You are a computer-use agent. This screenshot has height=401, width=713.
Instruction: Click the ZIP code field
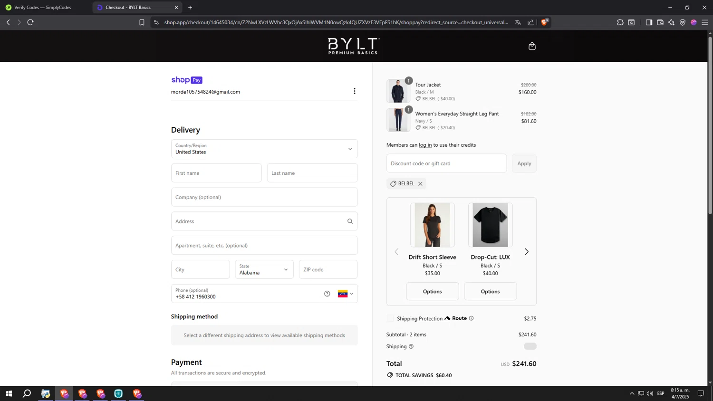328,269
